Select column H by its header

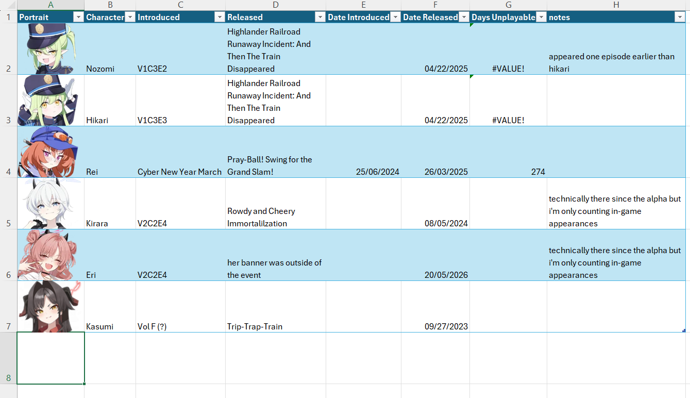tap(616, 5)
